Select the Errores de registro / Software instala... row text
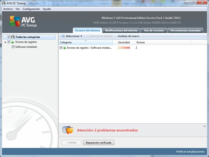Screen dimensions: 209x157 click(x=89, y=48)
